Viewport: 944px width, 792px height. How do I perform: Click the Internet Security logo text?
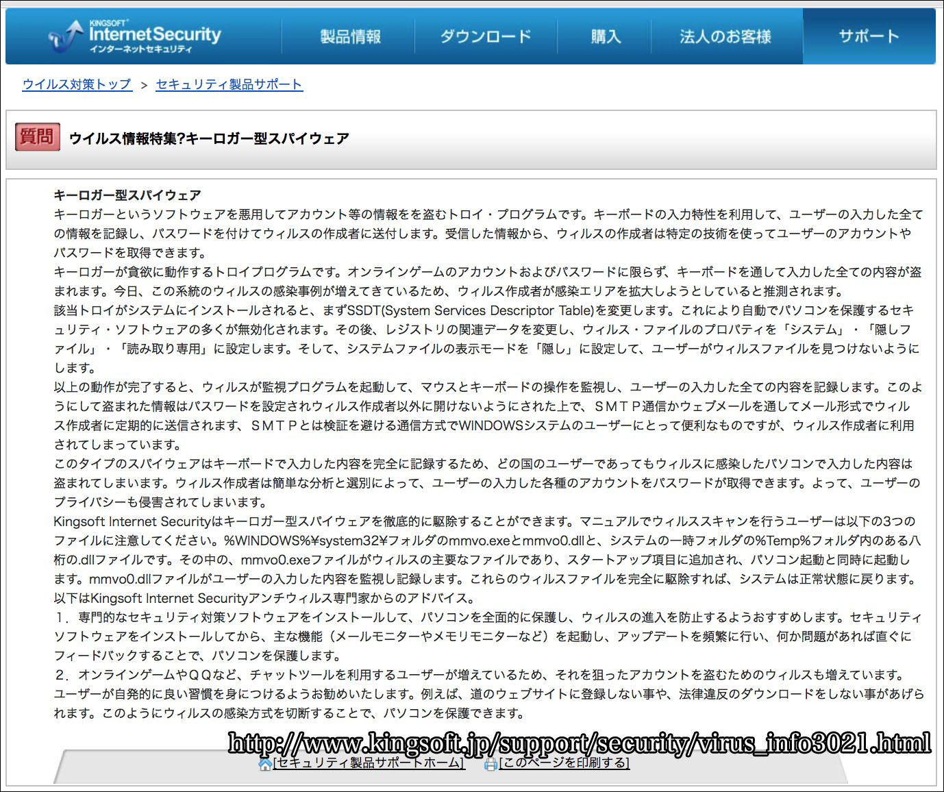point(155,34)
